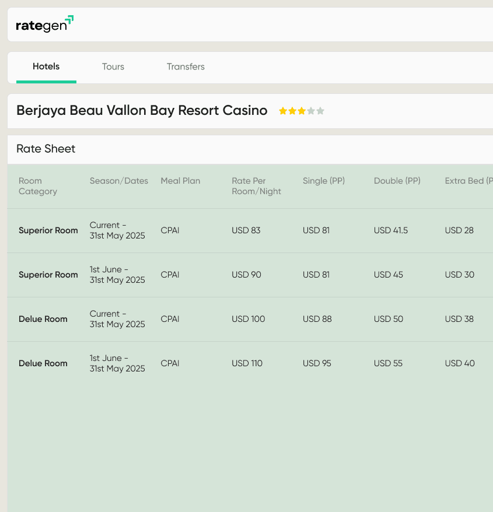
Task: Click the Meal Plan column header
Action: coord(180,181)
